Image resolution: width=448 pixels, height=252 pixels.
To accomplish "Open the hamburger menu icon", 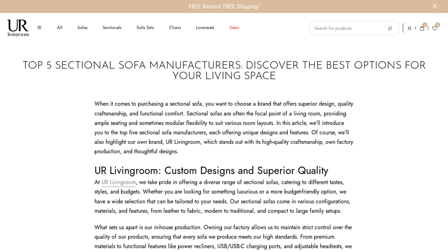I will tap(39, 27).
